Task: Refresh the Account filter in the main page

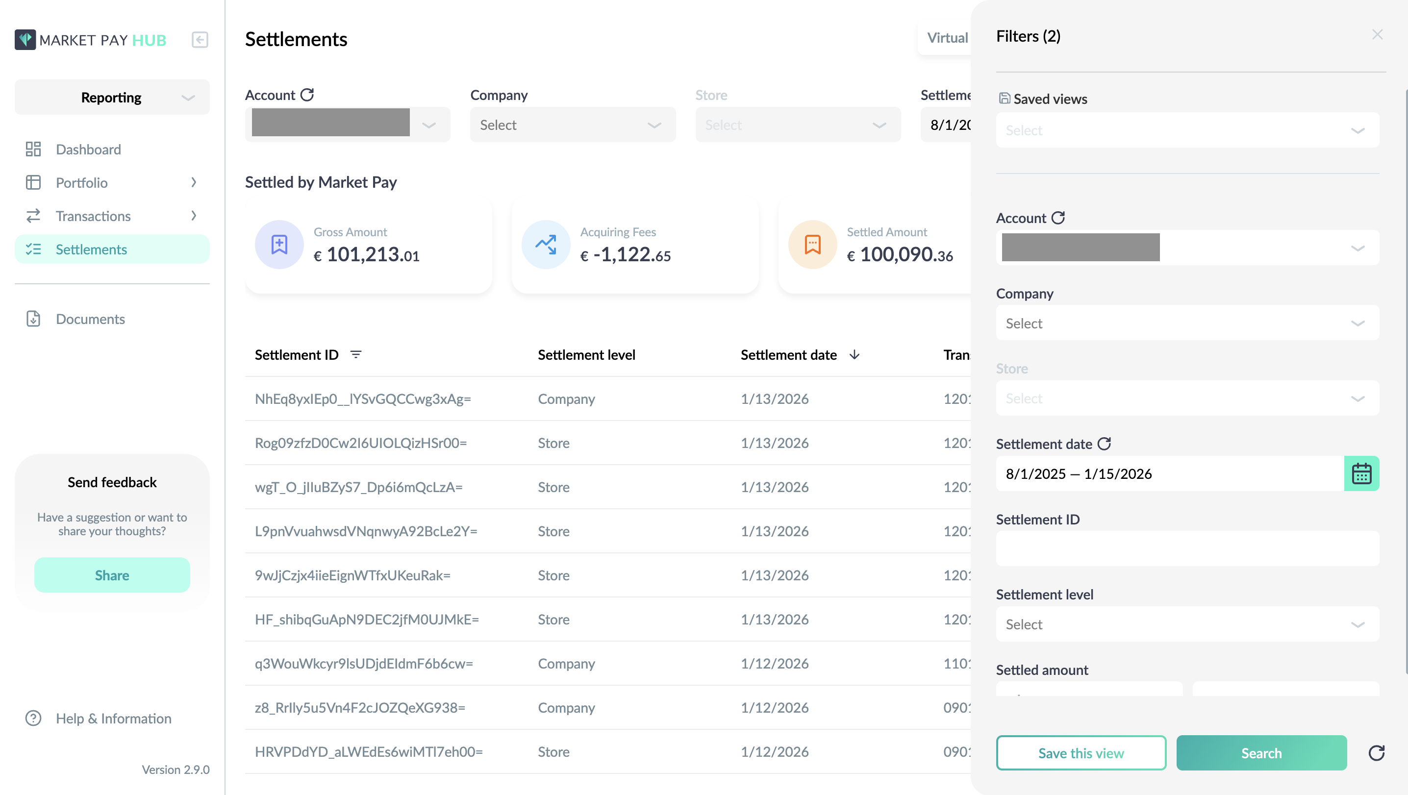Action: click(x=307, y=95)
